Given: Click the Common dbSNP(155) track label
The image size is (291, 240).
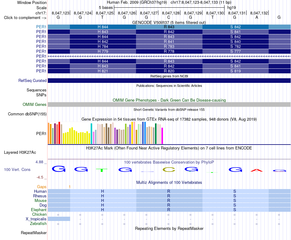Looking at the screenshot, I should [x=27, y=114].
